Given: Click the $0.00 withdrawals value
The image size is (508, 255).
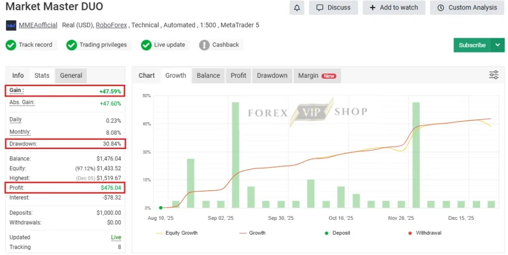Looking at the screenshot, I should coord(114,223).
